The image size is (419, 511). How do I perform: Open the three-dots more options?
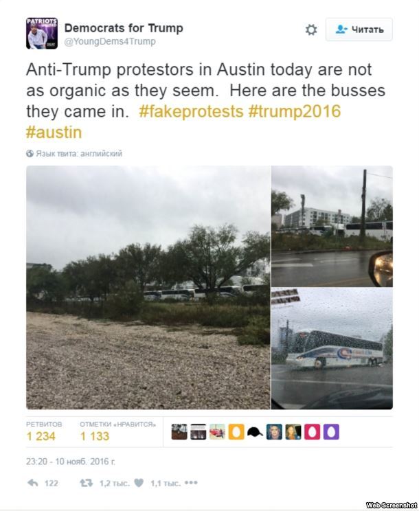[191, 483]
